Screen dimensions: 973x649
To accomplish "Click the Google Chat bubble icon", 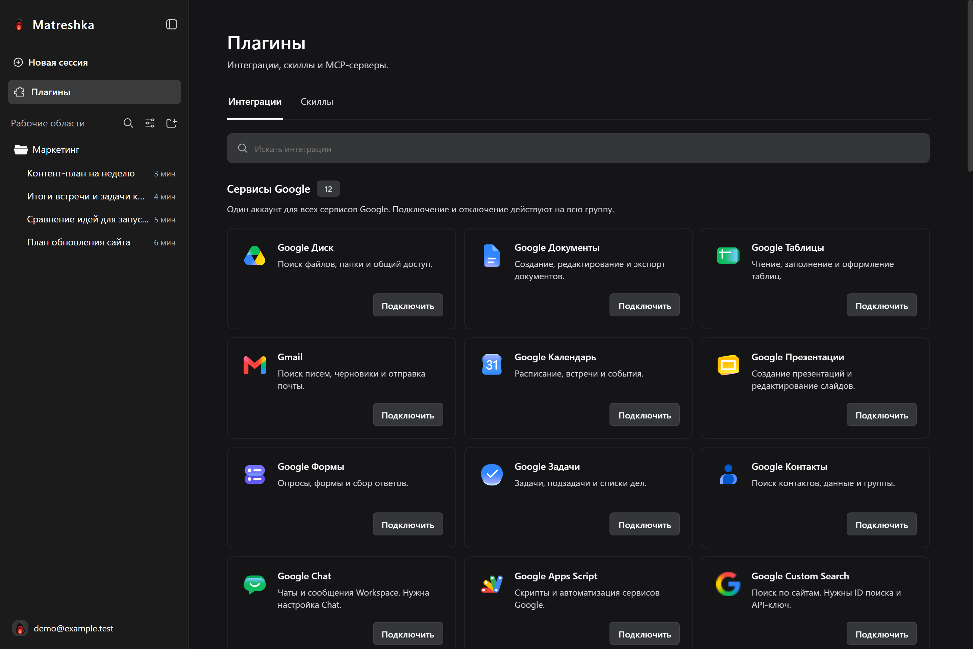I will point(255,584).
